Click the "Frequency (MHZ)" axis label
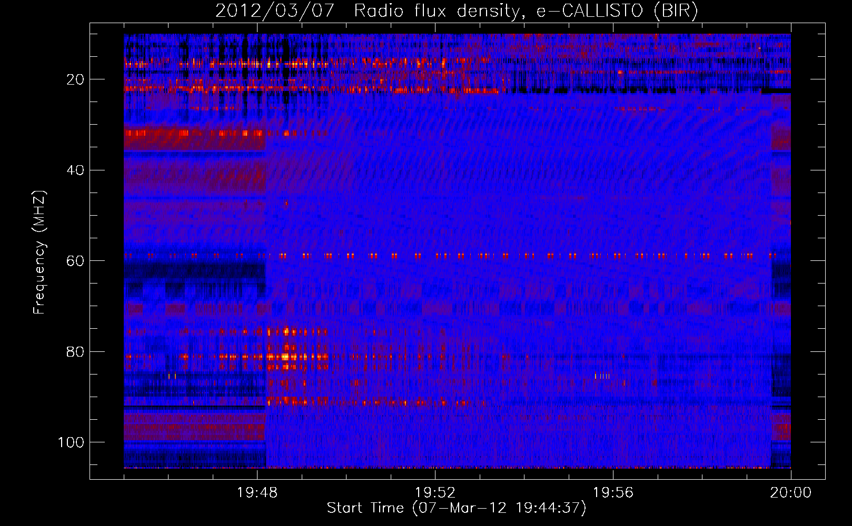This screenshot has width=852, height=526. (x=40, y=252)
